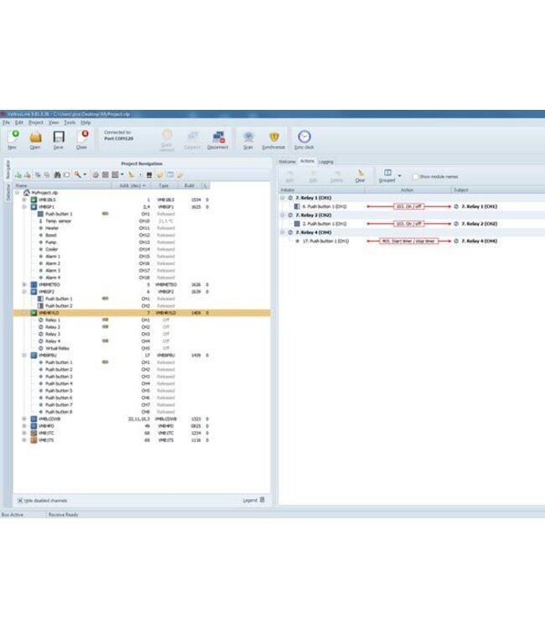Click the Grouped view icon
The image size is (545, 629).
pyautogui.click(x=388, y=173)
